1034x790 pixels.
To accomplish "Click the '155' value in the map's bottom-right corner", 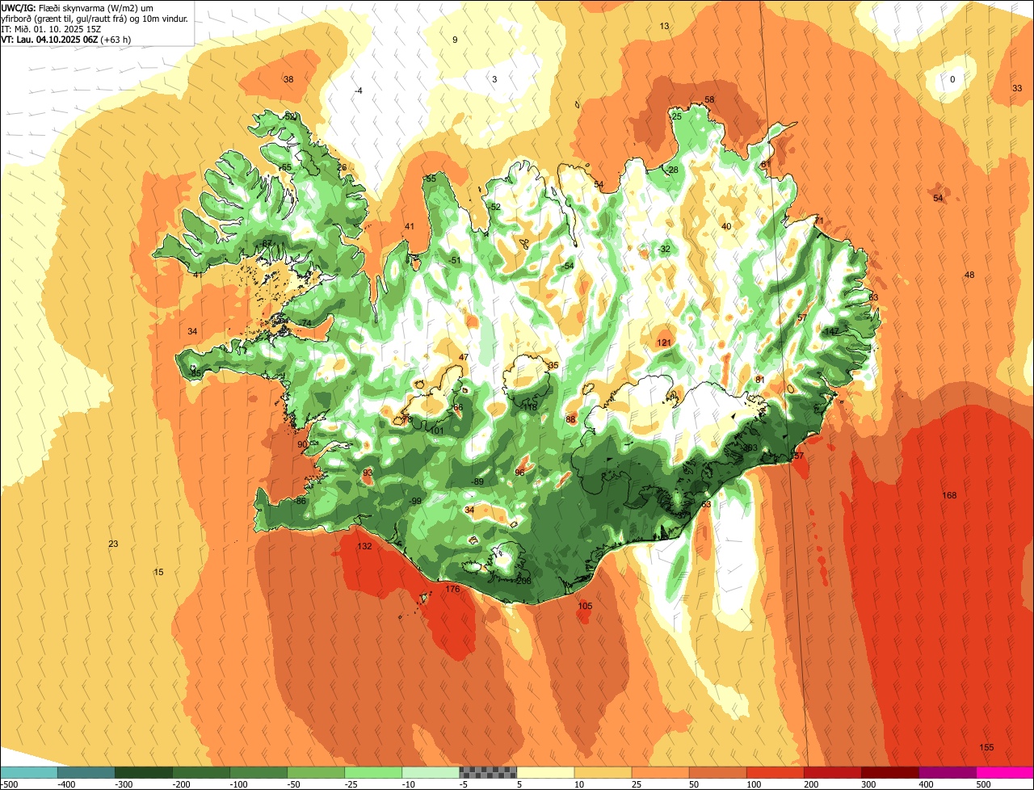I will 986,747.
